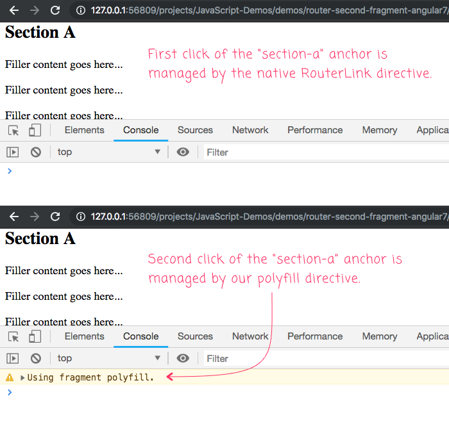Activate inspect element picker in bottom DevTools
This screenshot has width=449, height=426.
pyautogui.click(x=13, y=336)
